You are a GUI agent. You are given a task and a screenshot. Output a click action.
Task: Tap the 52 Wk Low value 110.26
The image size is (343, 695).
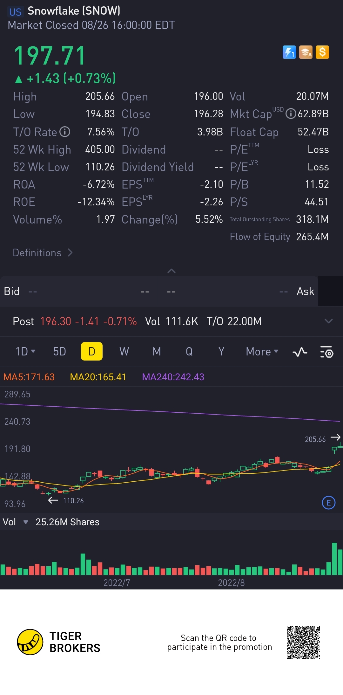point(100,167)
